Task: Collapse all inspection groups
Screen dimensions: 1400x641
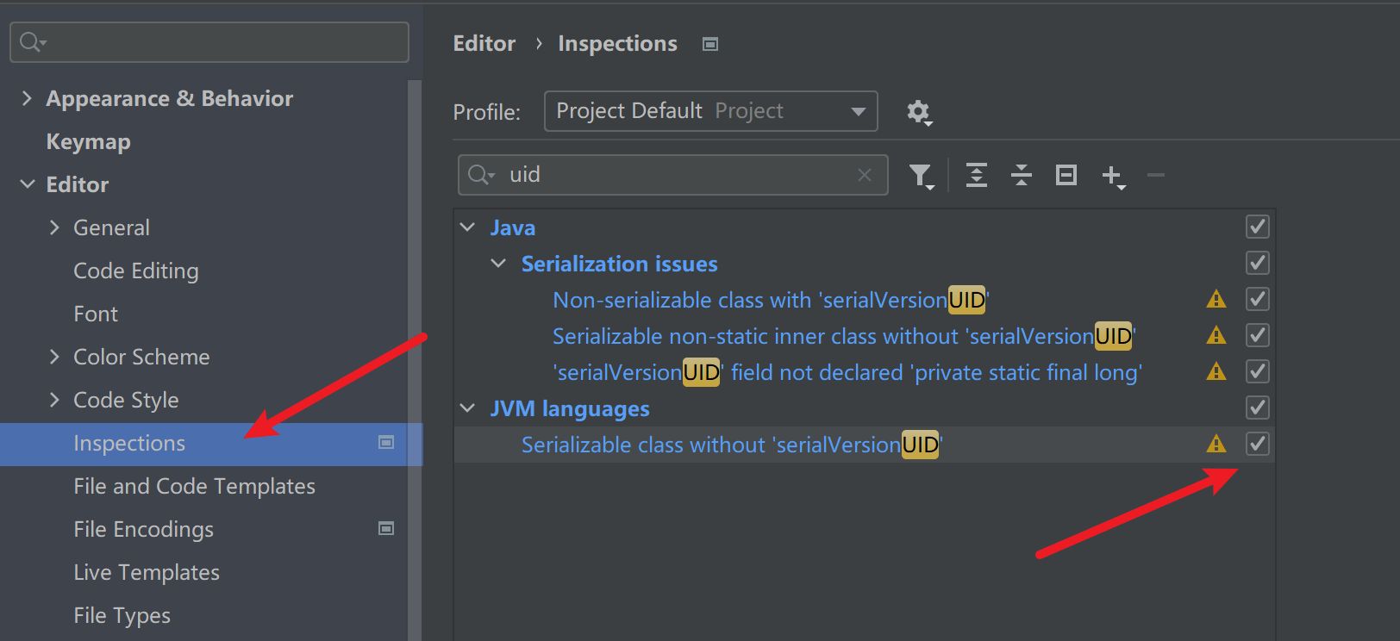Action: pos(1022,175)
